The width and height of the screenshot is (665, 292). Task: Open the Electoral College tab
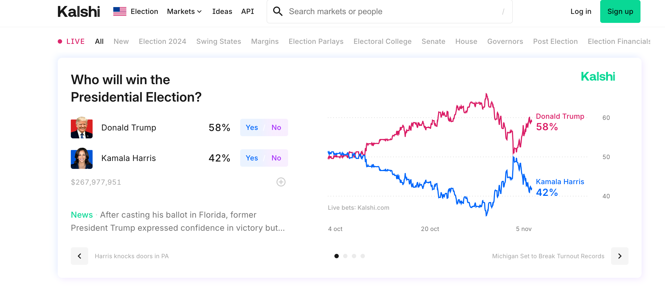click(x=382, y=41)
